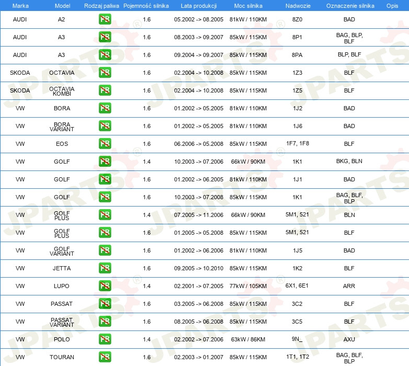
Task: Click the fuel icon in the GOLF PLUS 1.6 row
Action: [x=105, y=233]
